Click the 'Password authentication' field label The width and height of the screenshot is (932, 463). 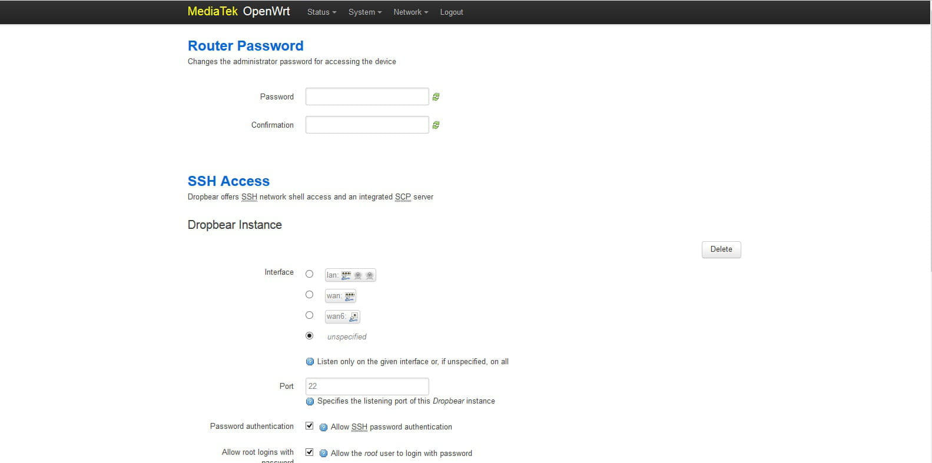(x=252, y=427)
